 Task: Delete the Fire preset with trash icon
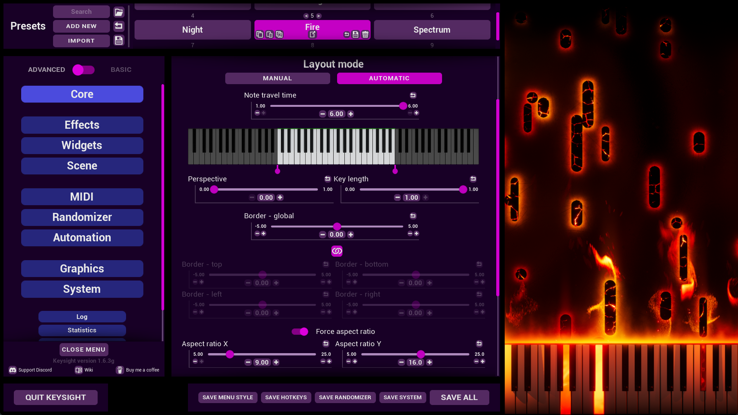click(x=365, y=35)
